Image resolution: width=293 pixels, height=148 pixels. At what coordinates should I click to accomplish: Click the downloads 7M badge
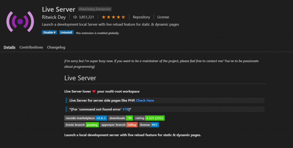(x=121, y=118)
